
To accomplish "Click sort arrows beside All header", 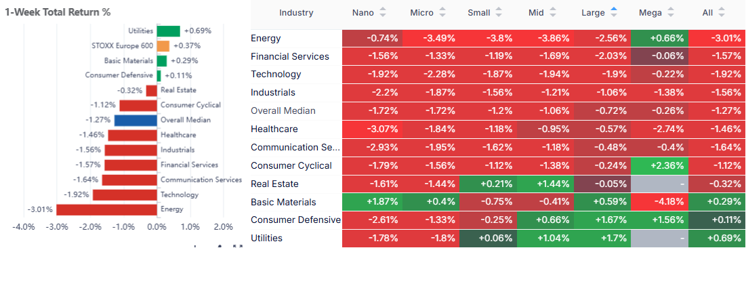I will tap(721, 12).
